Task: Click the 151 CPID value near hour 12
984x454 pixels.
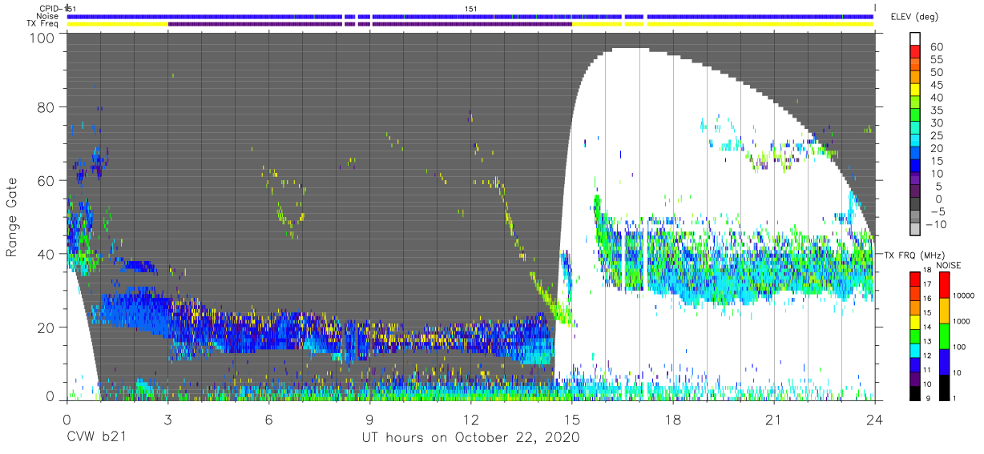Action: [471, 8]
